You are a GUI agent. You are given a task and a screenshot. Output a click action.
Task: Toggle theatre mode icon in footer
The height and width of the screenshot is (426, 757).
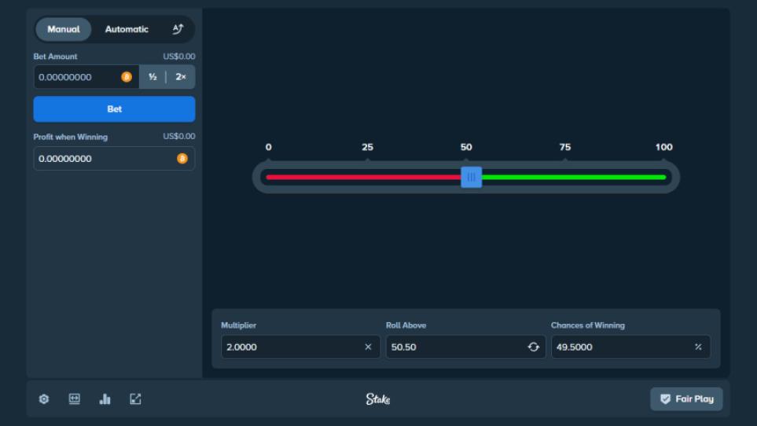point(75,399)
